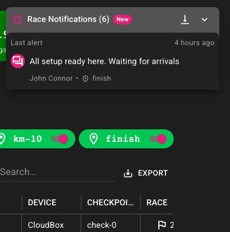Download race notifications with arrow icon
The height and width of the screenshot is (232, 230).
[185, 20]
